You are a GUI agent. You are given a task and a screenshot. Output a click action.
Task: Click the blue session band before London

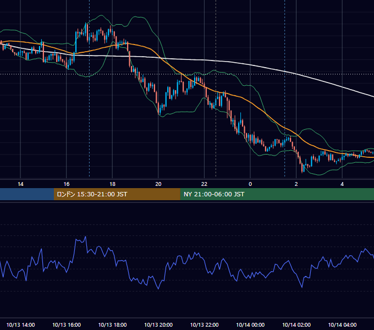(27, 194)
